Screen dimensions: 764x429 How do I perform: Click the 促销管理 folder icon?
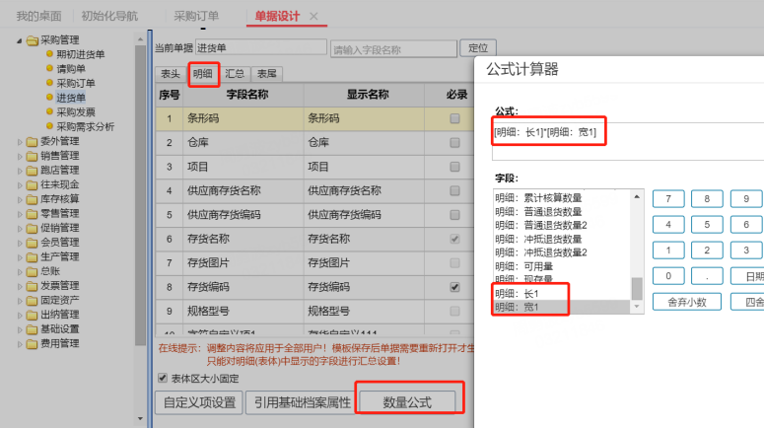(33, 228)
